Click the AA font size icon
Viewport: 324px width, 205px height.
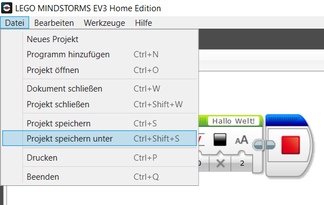tap(242, 140)
